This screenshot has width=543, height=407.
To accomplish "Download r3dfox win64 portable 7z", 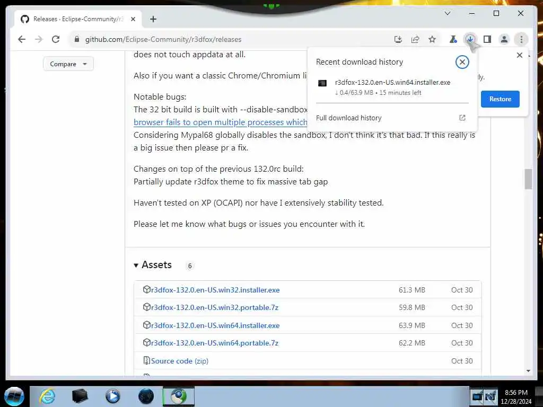I will 214,343.
